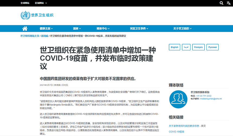Click the 世卫组织媒体垂询 contact title
233x136 pixels.
point(200,92)
